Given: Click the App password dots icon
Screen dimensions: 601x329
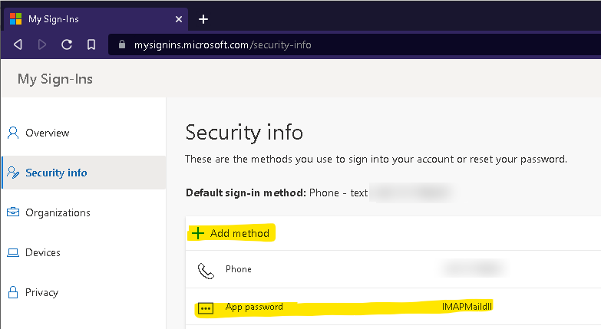Looking at the screenshot, I should [x=206, y=308].
